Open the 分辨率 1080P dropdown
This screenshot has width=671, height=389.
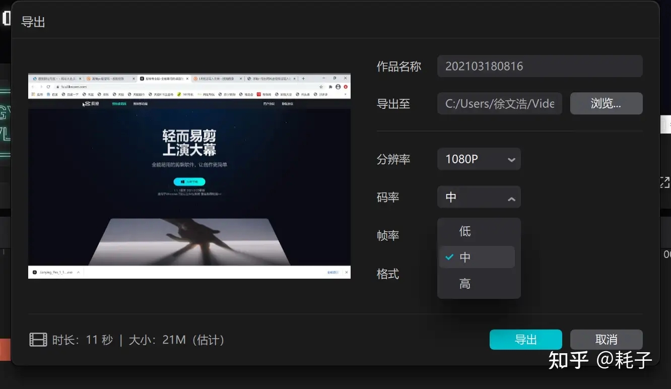click(x=479, y=159)
